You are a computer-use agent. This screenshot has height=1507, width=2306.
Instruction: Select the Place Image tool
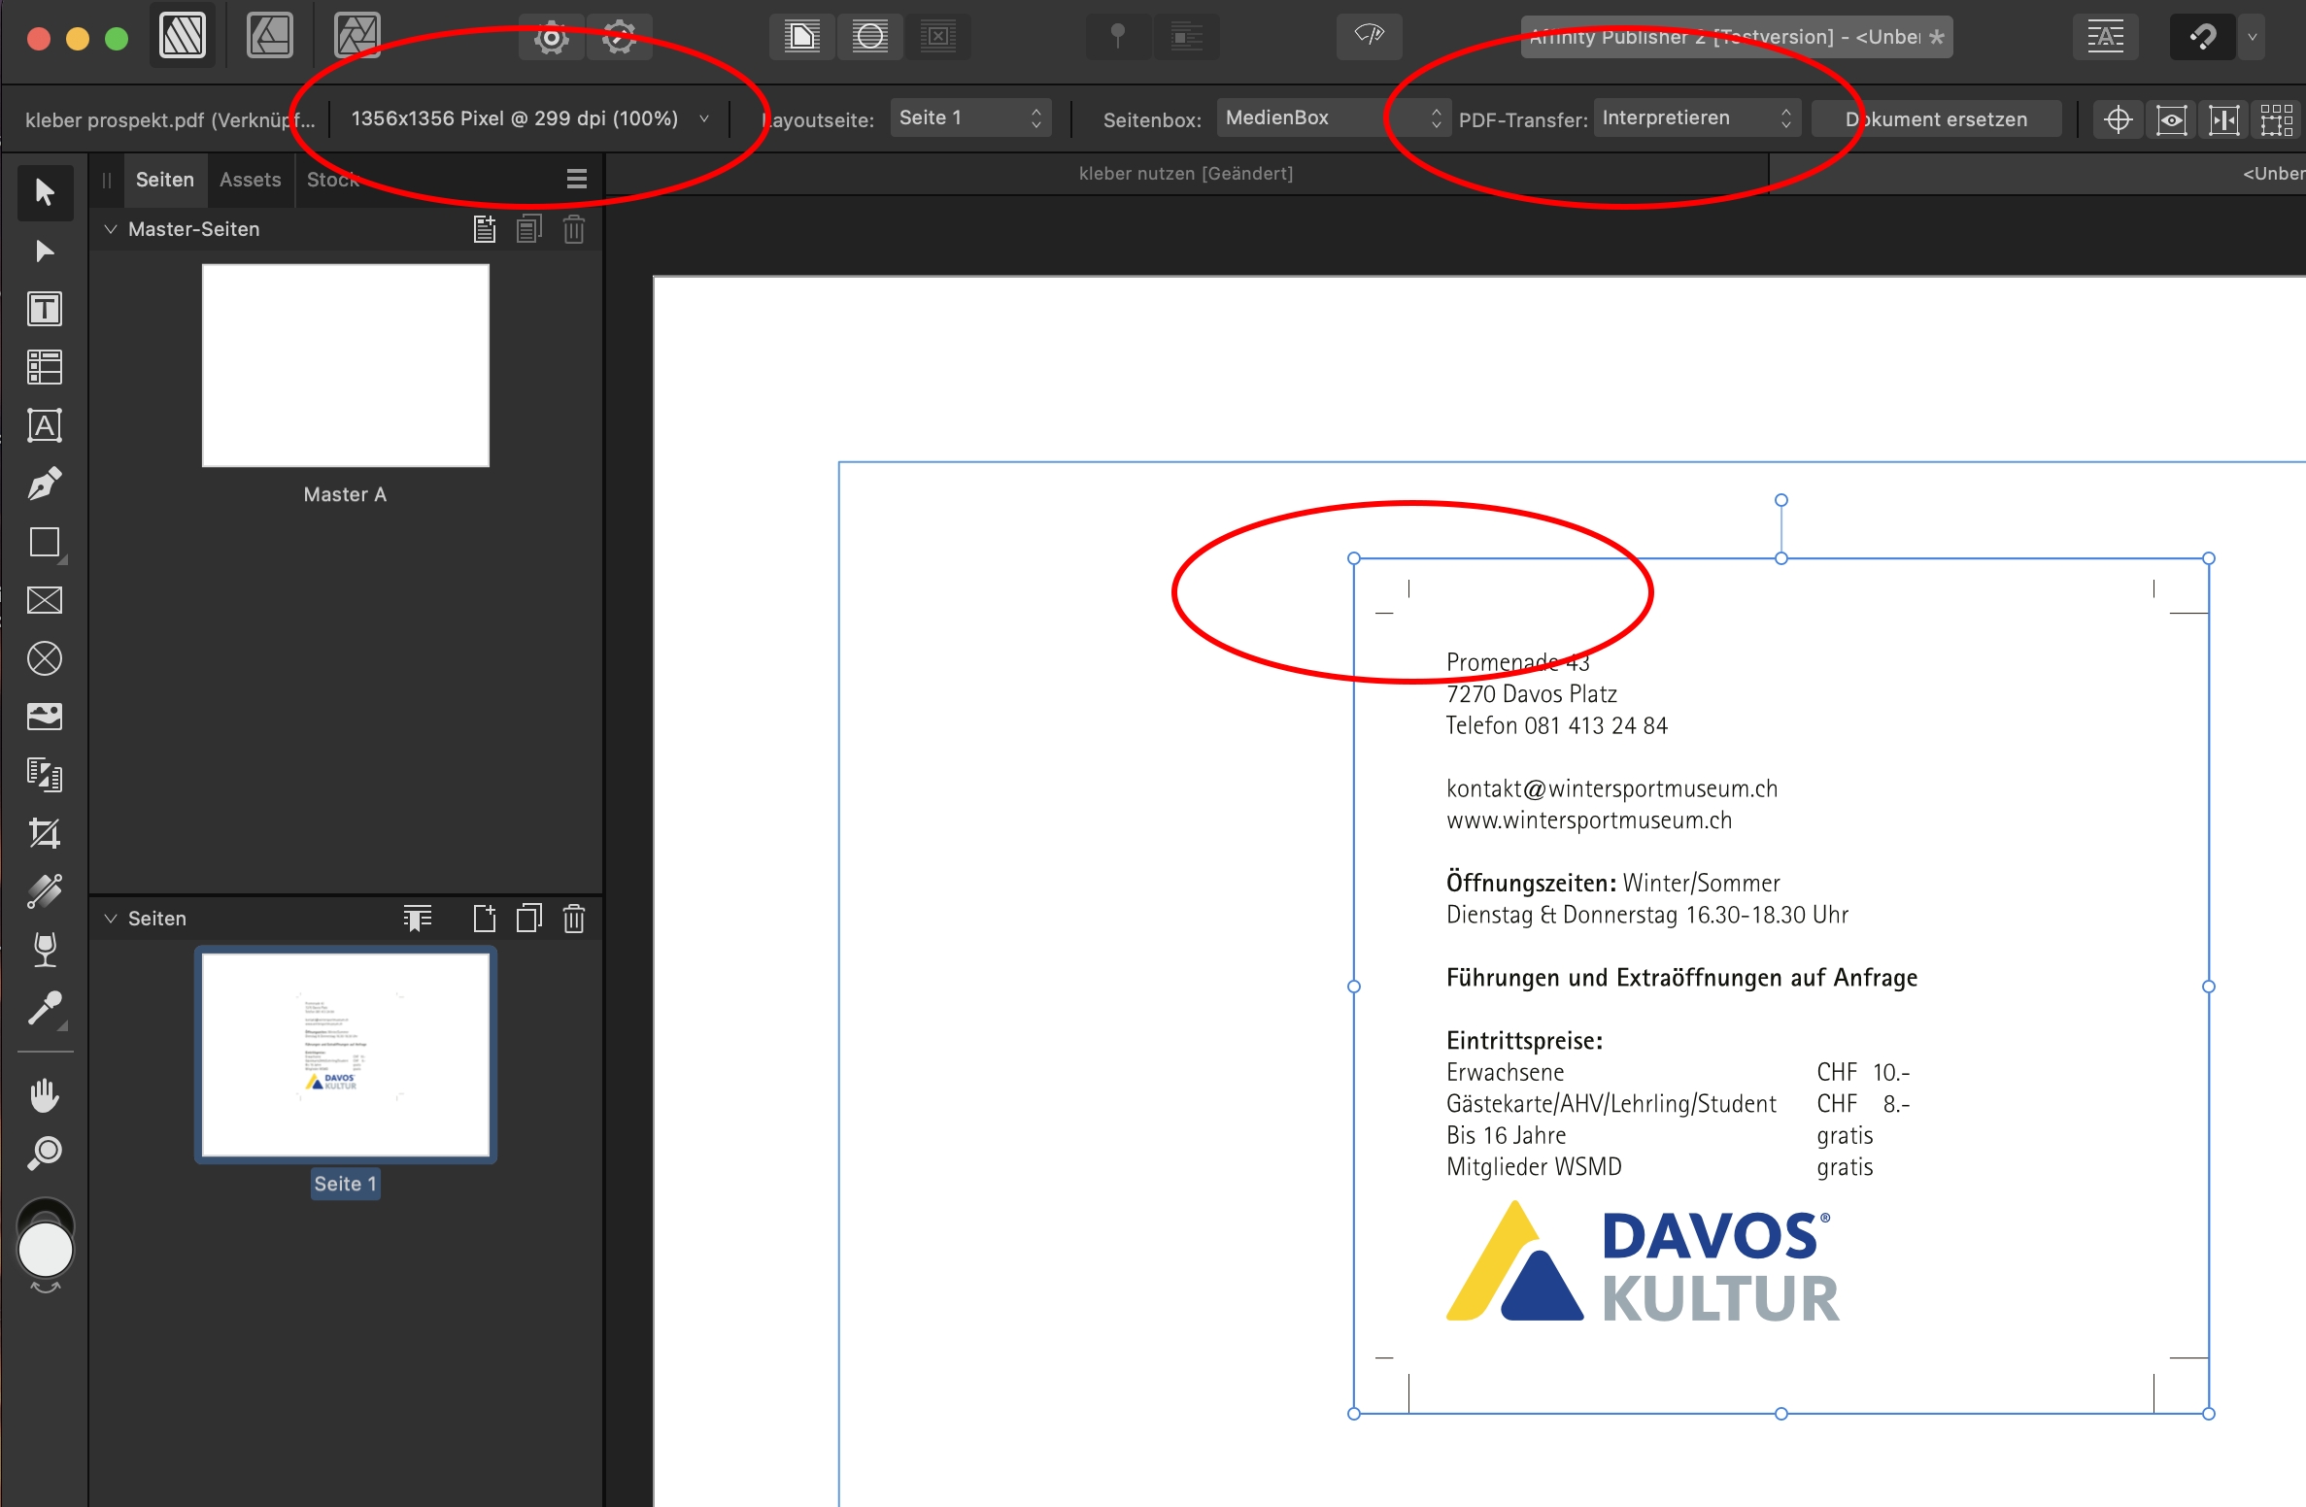(45, 717)
